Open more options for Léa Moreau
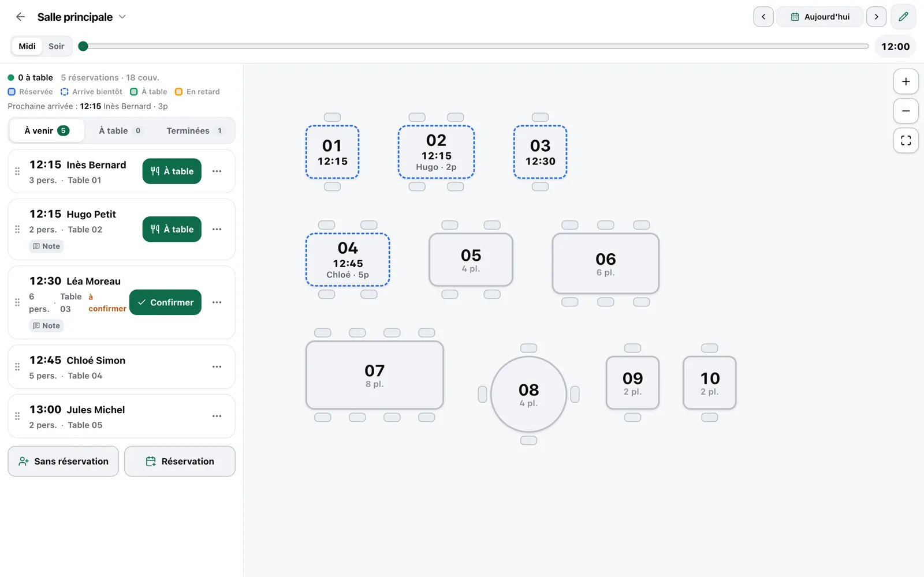Screen dimensions: 924x577 tap(217, 302)
